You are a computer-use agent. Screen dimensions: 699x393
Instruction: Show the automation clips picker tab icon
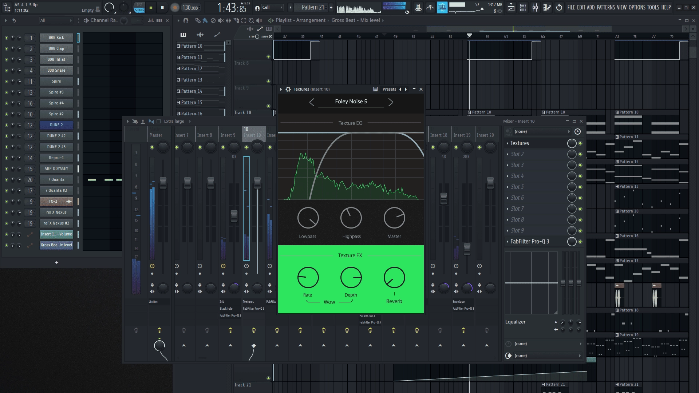(x=217, y=35)
